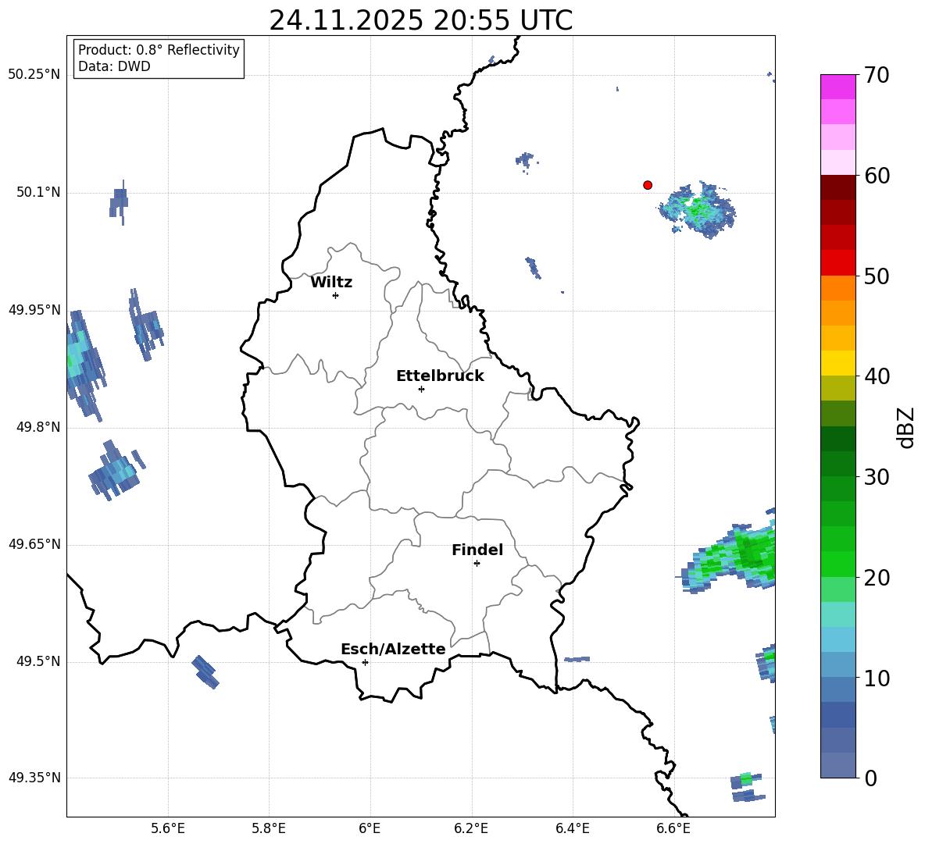Click the Product: 0.8° Reflectivity text
This screenshot has height=844, width=925.
[159, 50]
